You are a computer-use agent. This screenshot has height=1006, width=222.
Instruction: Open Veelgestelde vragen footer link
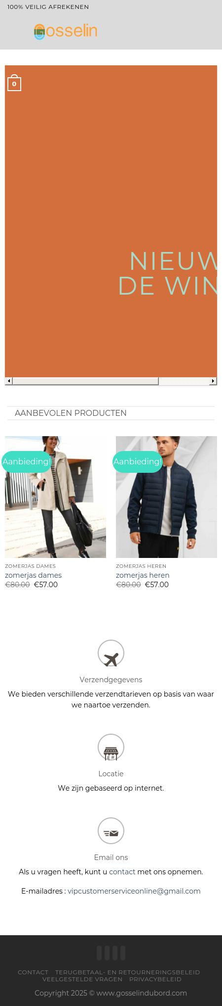82,979
